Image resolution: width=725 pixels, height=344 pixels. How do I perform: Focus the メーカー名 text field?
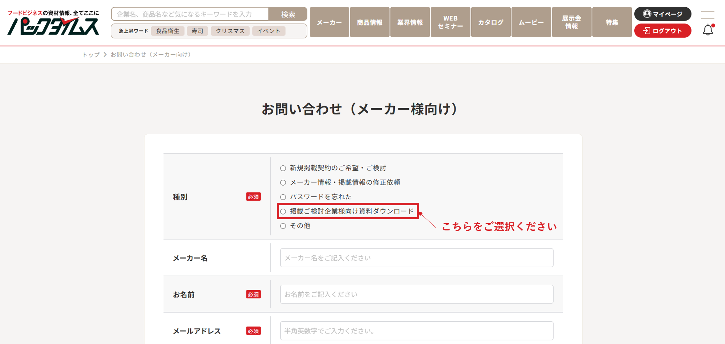417,258
